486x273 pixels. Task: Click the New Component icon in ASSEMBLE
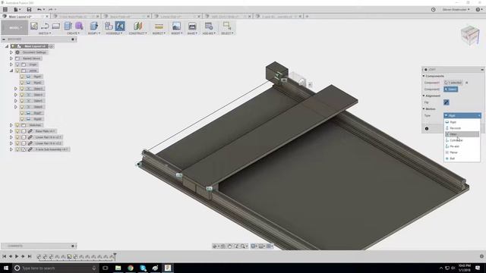click(x=109, y=26)
